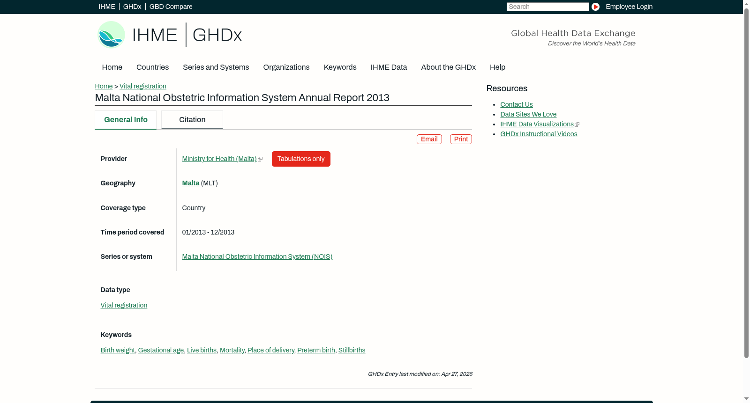Image resolution: width=750 pixels, height=403 pixels.
Task: Open GHDx Instructional Videos link
Action: (539, 134)
